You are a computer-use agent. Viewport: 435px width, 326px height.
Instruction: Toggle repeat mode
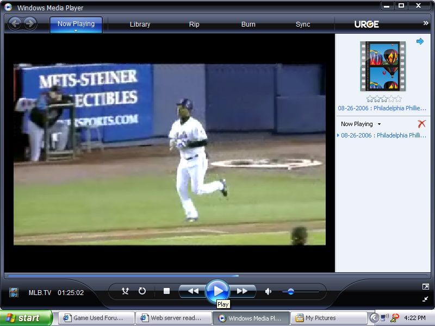pyautogui.click(x=142, y=291)
